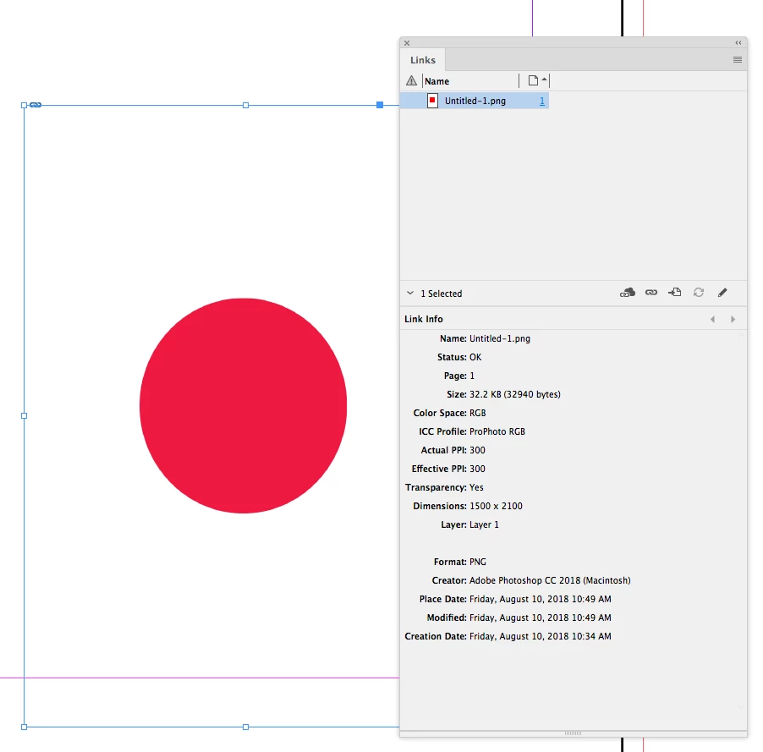Relink from CC Libraries cloud icon
Image resolution: width=763 pixels, height=752 pixels.
628,293
